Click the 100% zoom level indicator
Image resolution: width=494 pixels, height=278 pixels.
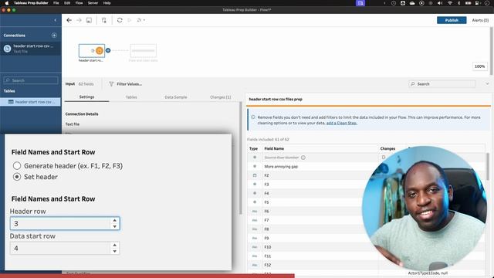pyautogui.click(x=479, y=66)
